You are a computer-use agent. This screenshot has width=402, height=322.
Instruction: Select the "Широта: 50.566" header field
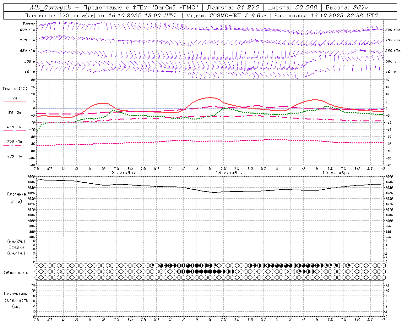tap(292, 8)
